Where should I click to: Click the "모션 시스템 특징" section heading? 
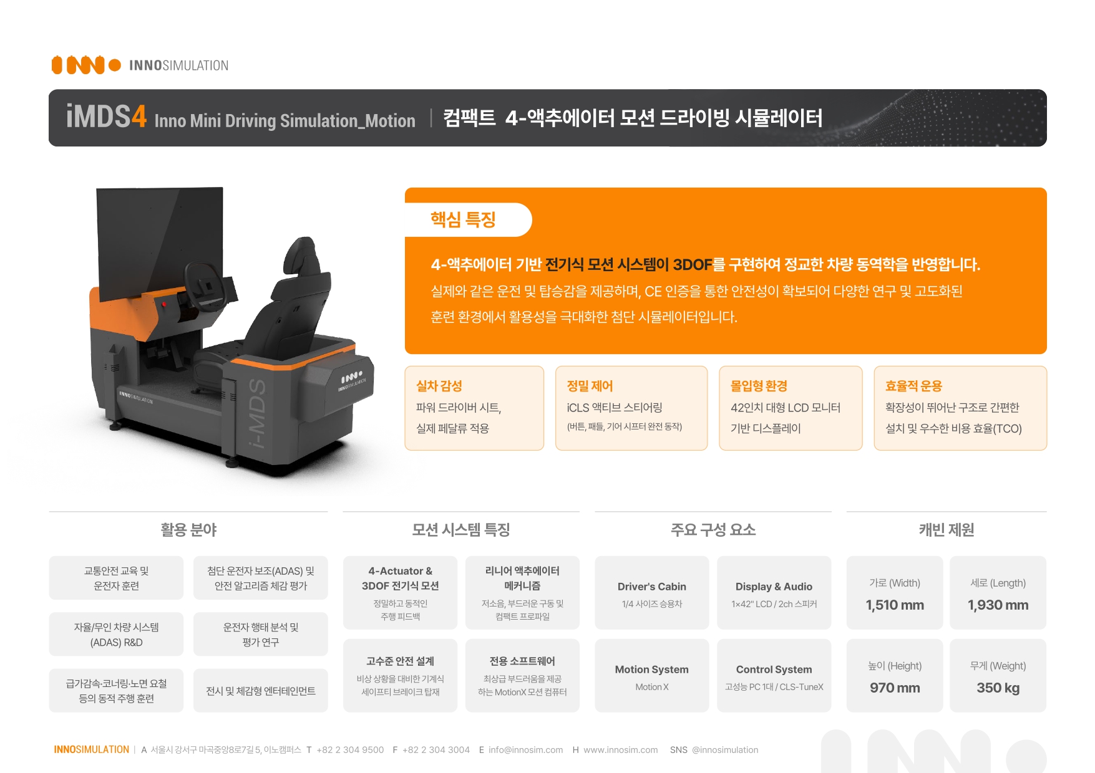tap(461, 530)
